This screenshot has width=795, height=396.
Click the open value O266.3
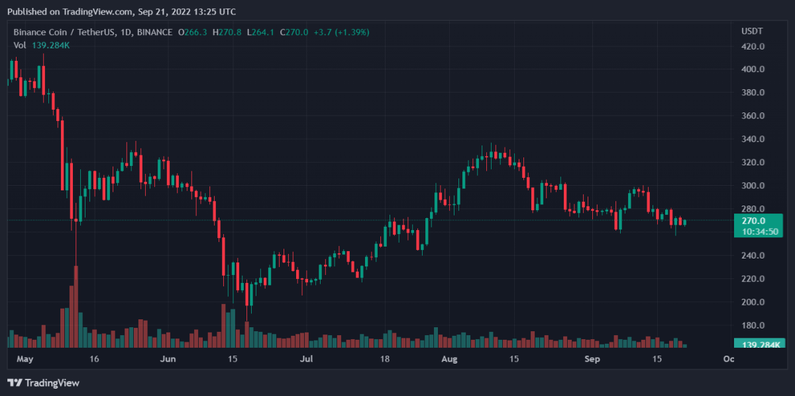[x=192, y=32]
